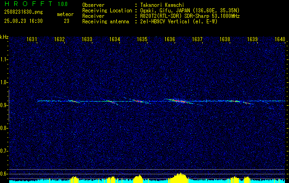Click the 0.9 kHz frequency label
The height and width of the screenshot is (183, 289).
(x=5, y=105)
